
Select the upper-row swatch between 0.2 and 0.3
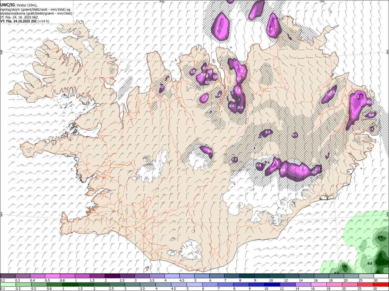(8, 276)
